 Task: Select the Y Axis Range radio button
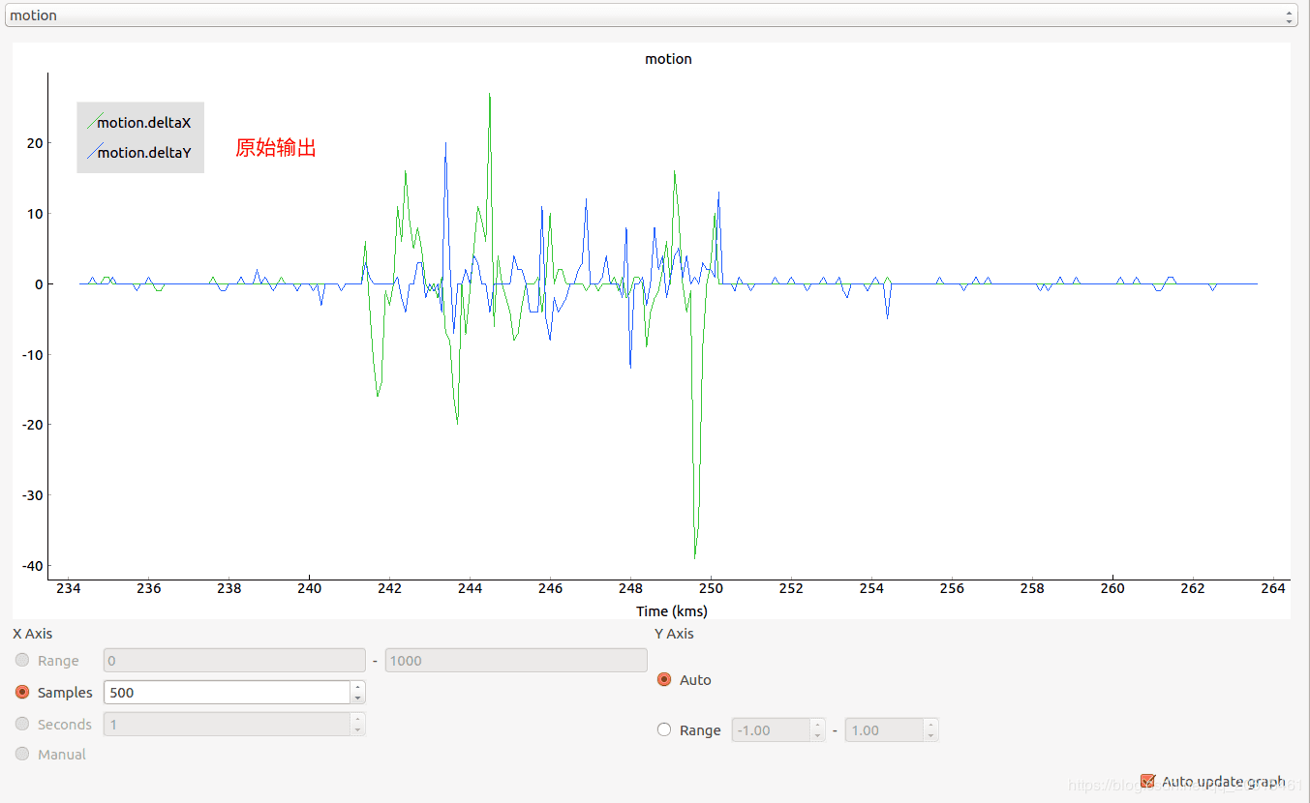(664, 729)
